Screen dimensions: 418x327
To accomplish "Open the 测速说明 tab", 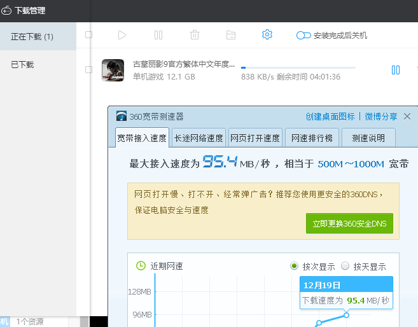I will pos(368,138).
